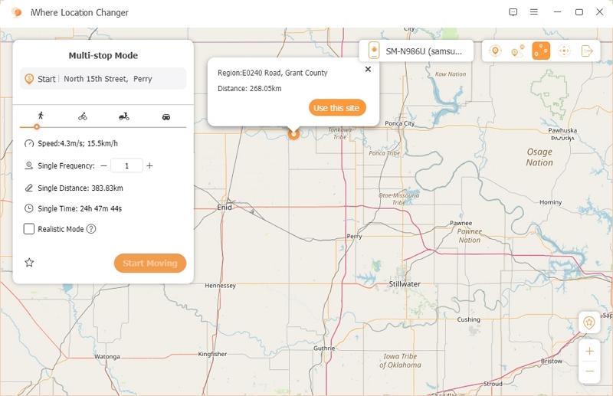Enable the Realistic Mode checkbox

(x=29, y=229)
